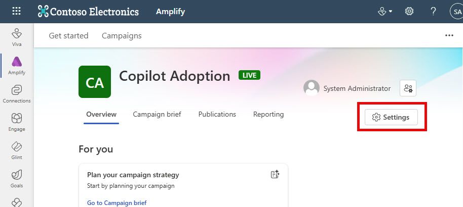Image resolution: width=463 pixels, height=207 pixels.
Task: Follow the Go to Campaign brief link
Action: point(117,202)
